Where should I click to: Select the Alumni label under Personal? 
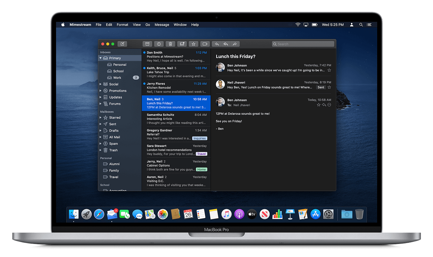pos(120,164)
